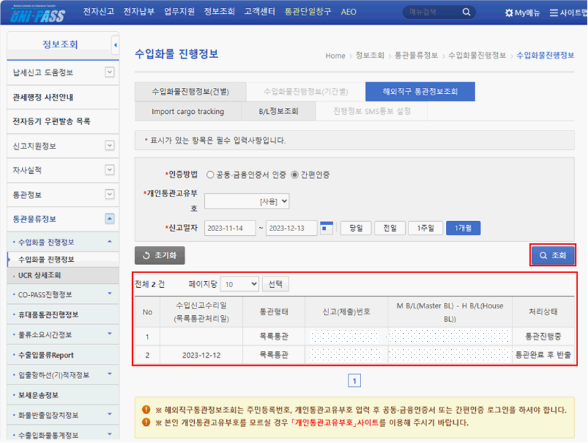Click the UNI-PASS logo
Image resolution: width=588 pixels, height=443 pixels.
coord(37,14)
